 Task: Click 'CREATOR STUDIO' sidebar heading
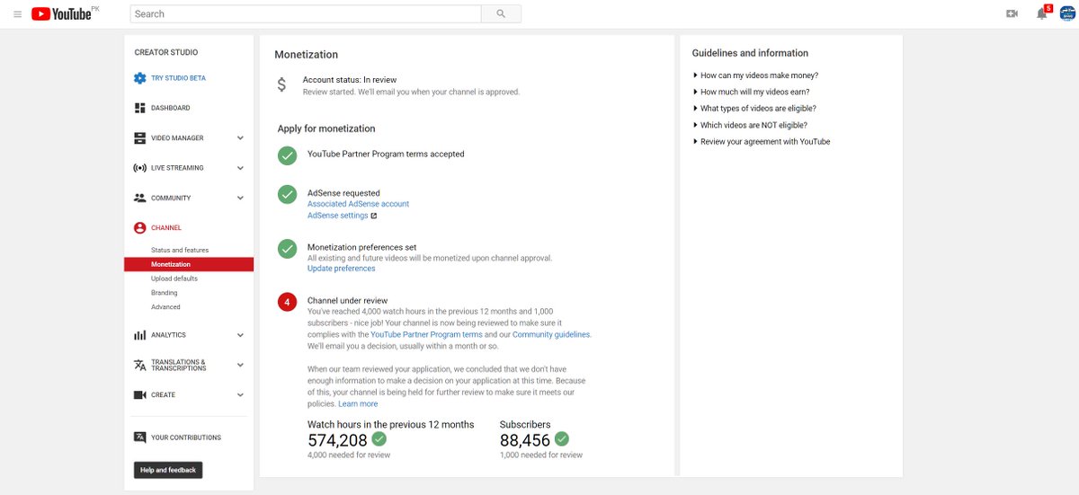click(x=166, y=52)
